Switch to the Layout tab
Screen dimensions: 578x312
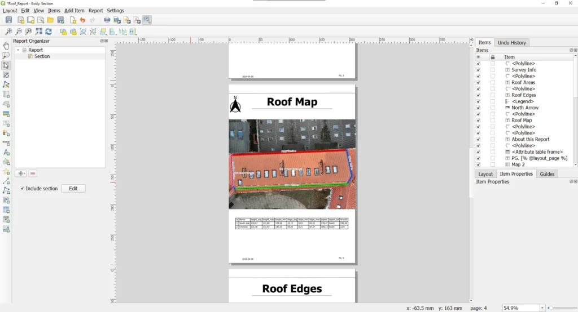[x=485, y=174]
